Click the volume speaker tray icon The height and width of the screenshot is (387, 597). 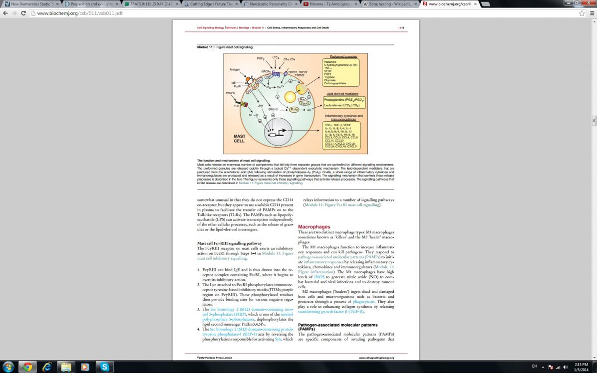565,367
